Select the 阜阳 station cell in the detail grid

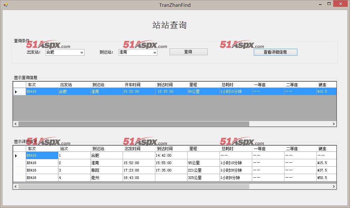click(107, 170)
